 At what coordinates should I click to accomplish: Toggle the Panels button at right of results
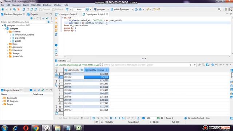click(232, 73)
